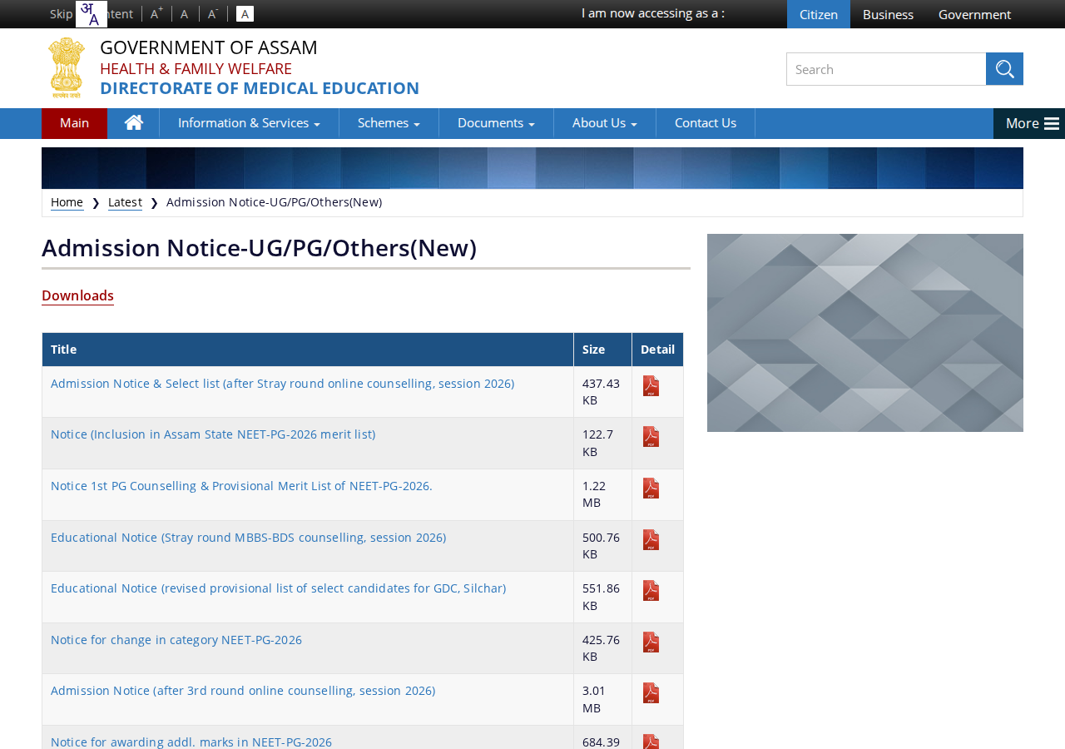The height and width of the screenshot is (749, 1065).
Task: Click the Latest breadcrumb link
Action: point(125,202)
